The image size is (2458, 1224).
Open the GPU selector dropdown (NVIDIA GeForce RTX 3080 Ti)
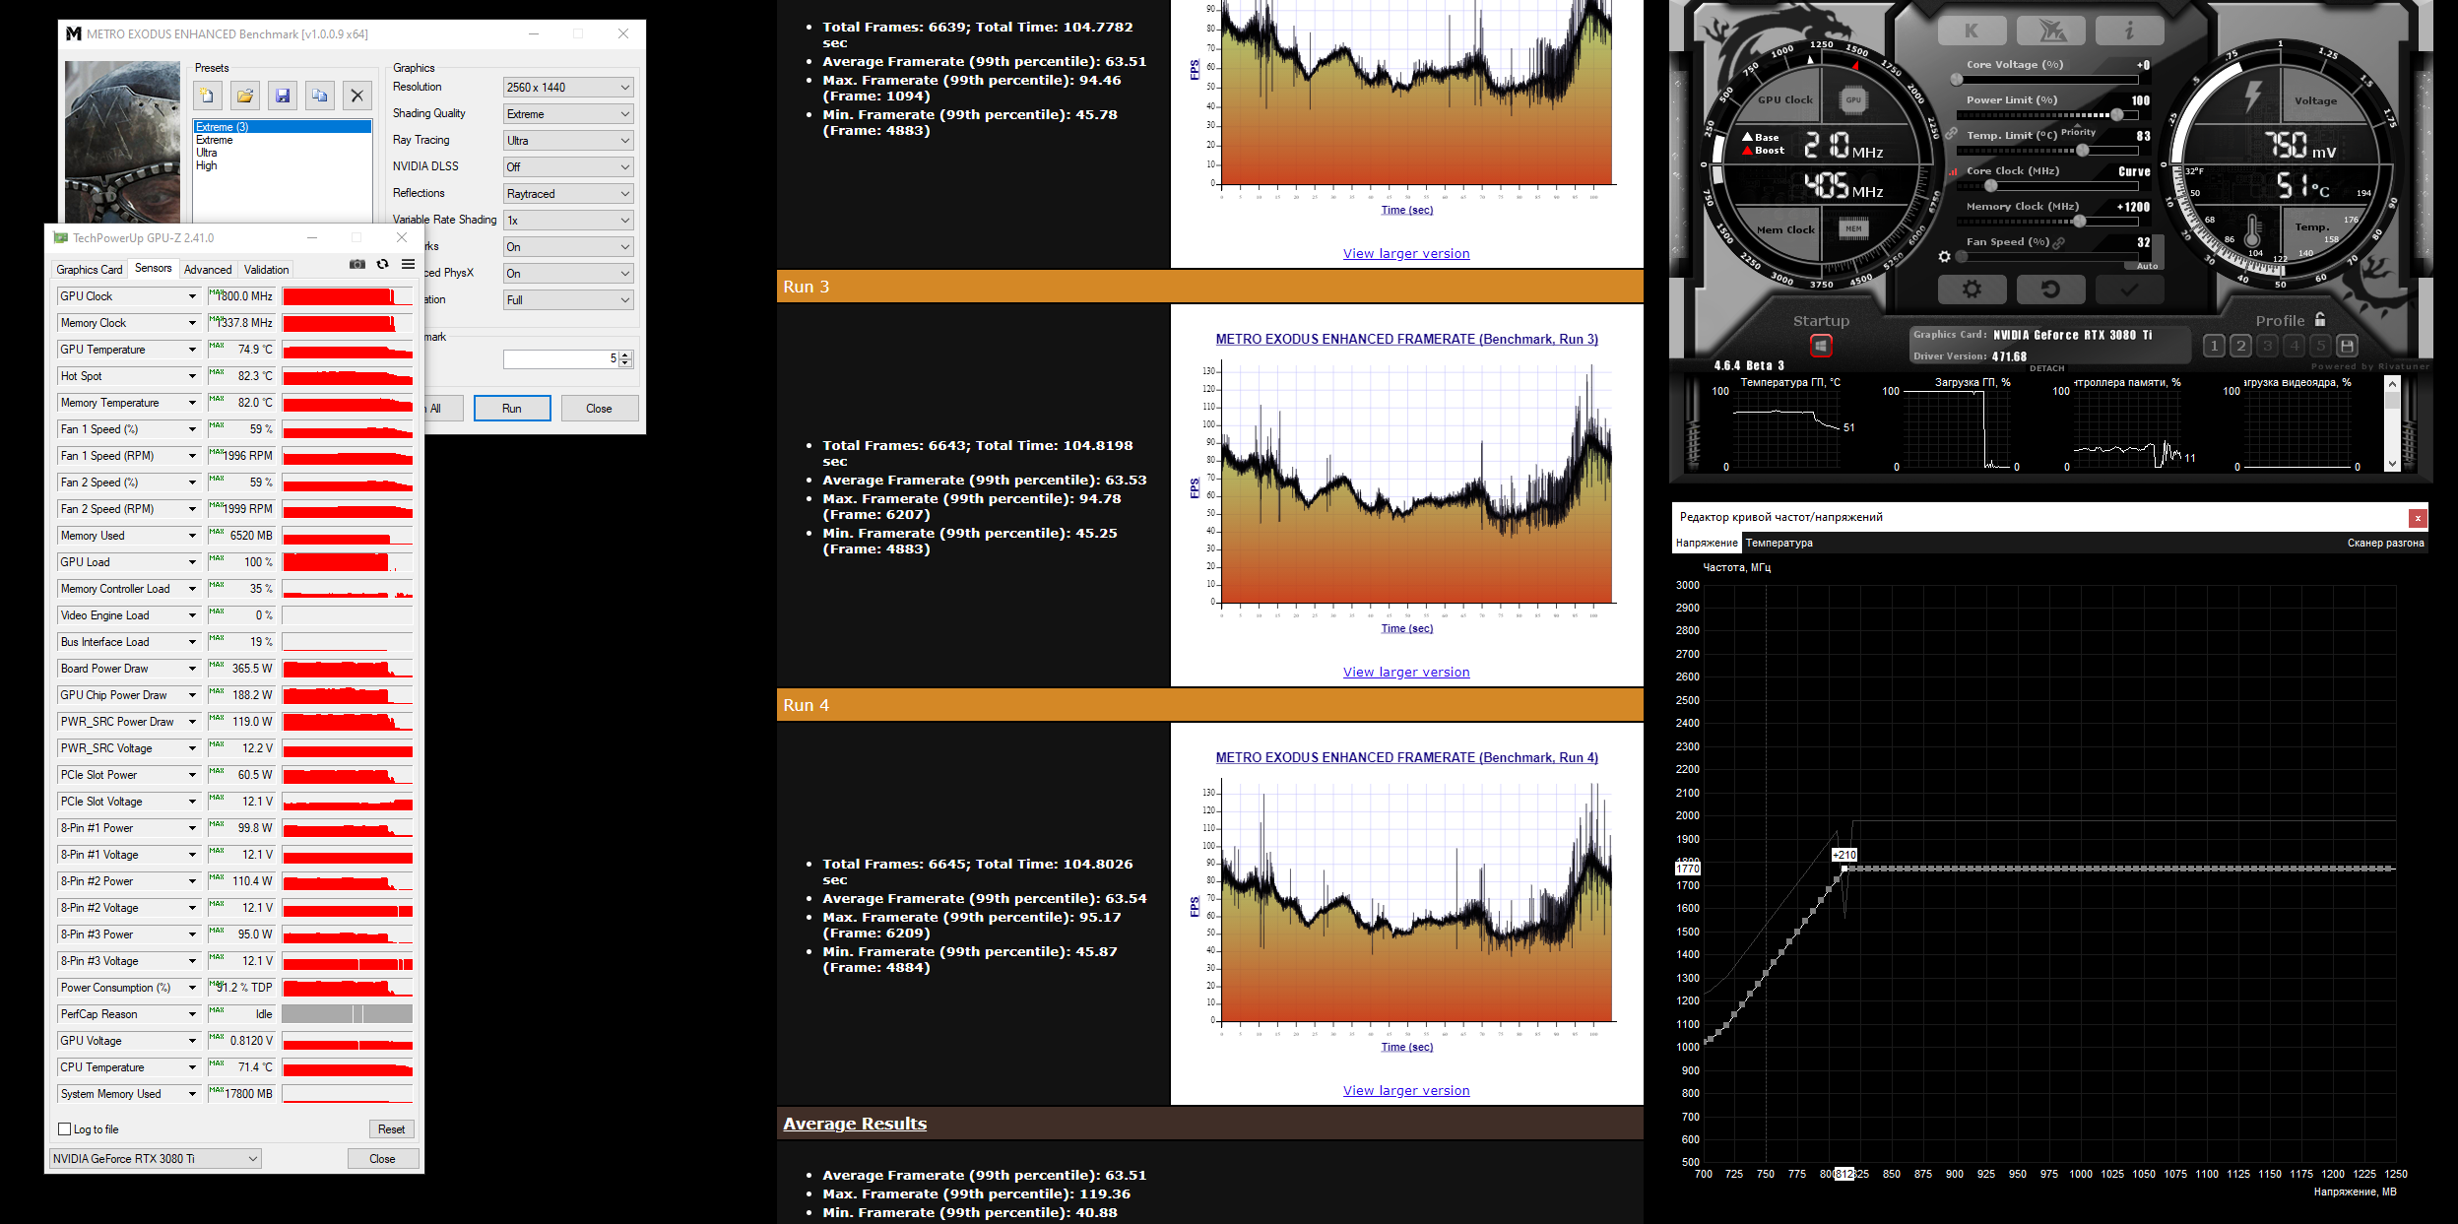pos(155,1159)
